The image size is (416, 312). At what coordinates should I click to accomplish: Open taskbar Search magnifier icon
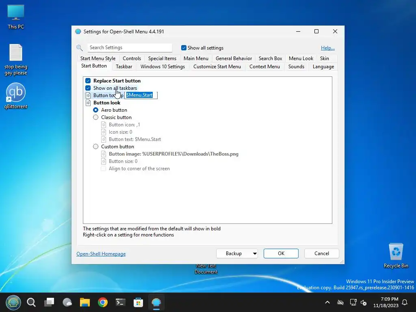pos(31,302)
